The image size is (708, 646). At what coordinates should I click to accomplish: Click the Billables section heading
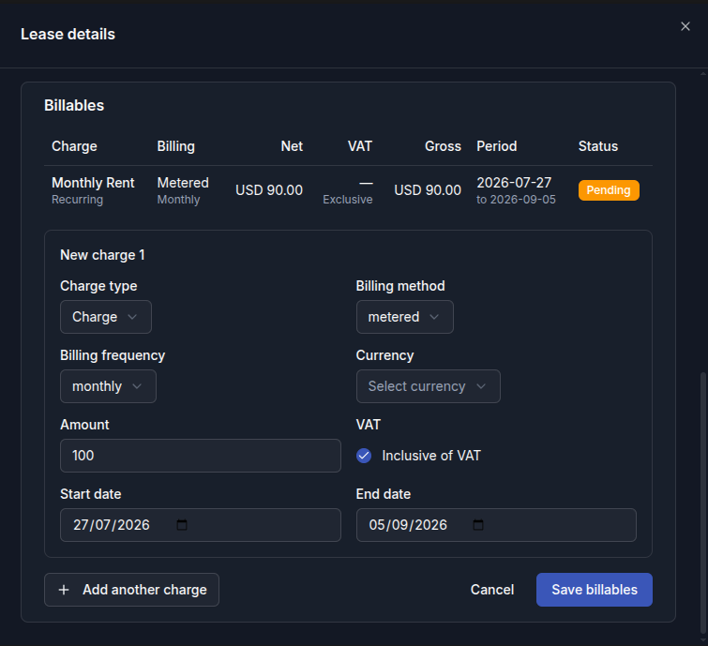click(x=74, y=105)
